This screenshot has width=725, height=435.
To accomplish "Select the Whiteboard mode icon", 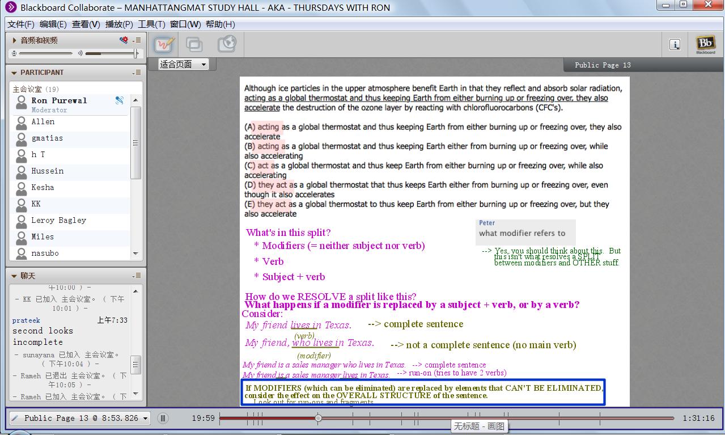I will 164,44.
